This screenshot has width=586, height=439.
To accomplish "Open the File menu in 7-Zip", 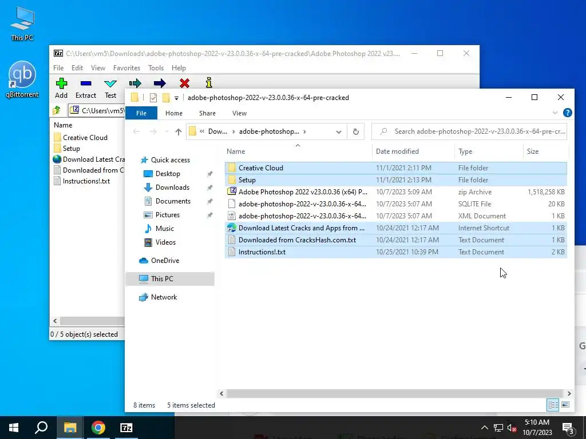I will coord(58,68).
